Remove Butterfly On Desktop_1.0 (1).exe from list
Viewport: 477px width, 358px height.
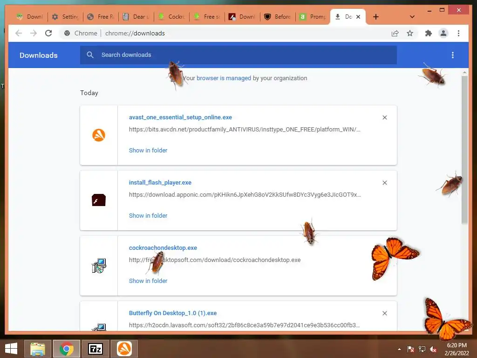[x=385, y=313]
